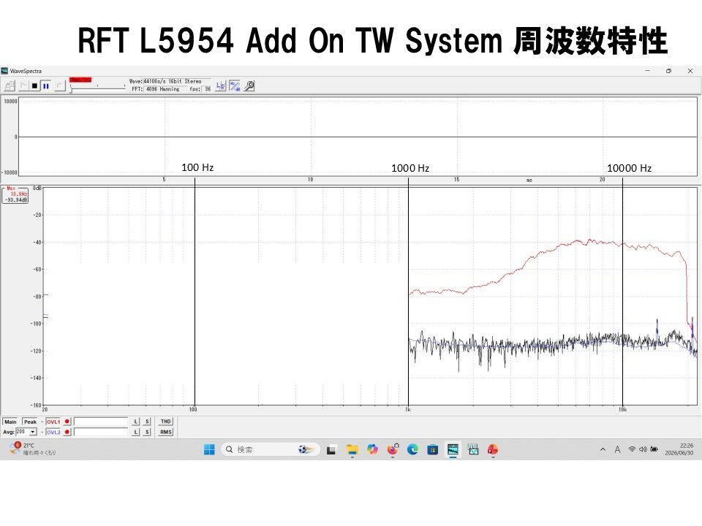Open settings with the wrench icon
Viewport: 702px width, 526px height.
[x=249, y=86]
